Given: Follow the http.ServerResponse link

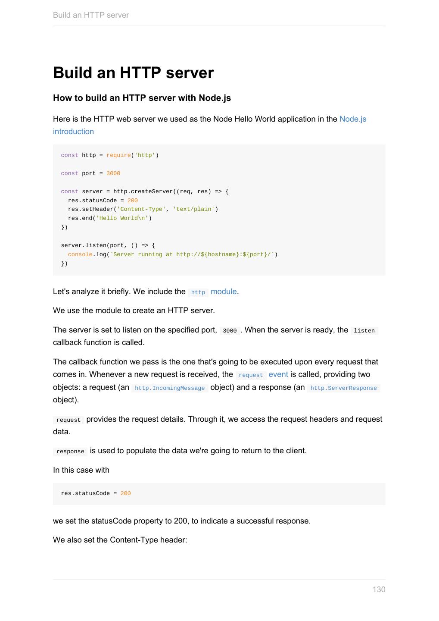Looking at the screenshot, I should 343,388.
